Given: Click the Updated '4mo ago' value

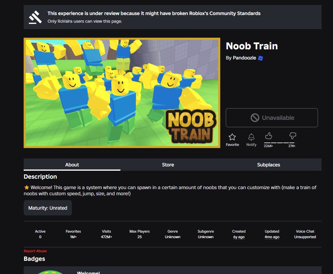Looking at the screenshot, I should pos(272,237).
